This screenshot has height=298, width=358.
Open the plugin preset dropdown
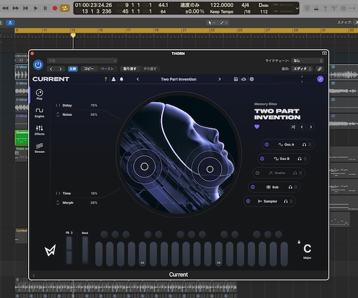(x=82, y=60)
